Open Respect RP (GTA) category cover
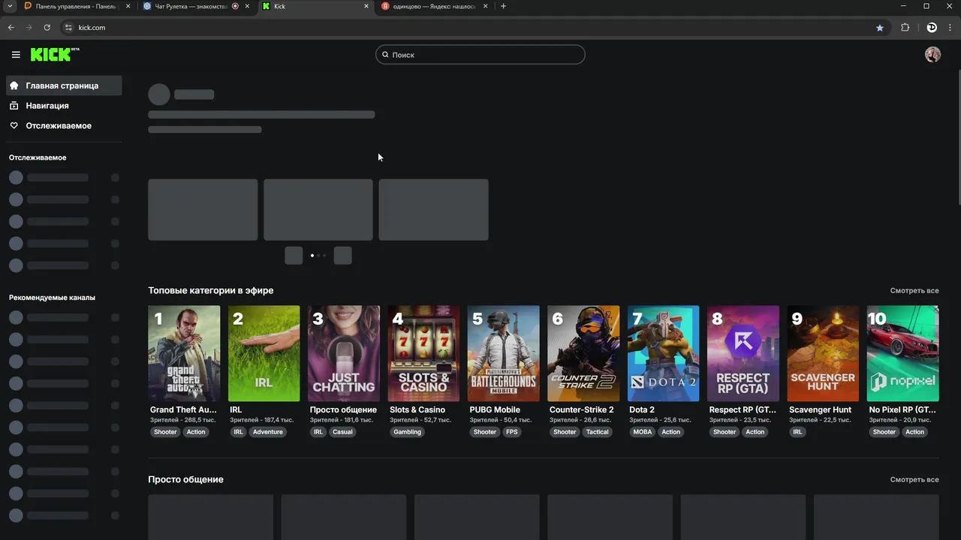 tap(743, 353)
